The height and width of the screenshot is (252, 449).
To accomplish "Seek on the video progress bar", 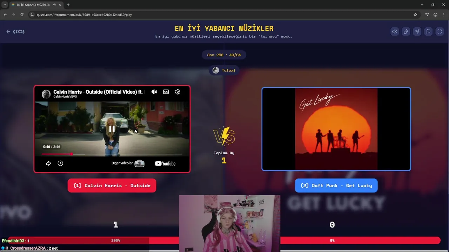I will pyautogui.click(x=112, y=154).
